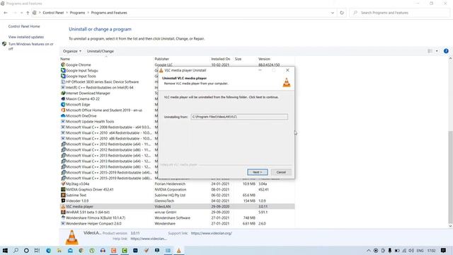Click the Next button in VLC uninstaller

pos(258,172)
